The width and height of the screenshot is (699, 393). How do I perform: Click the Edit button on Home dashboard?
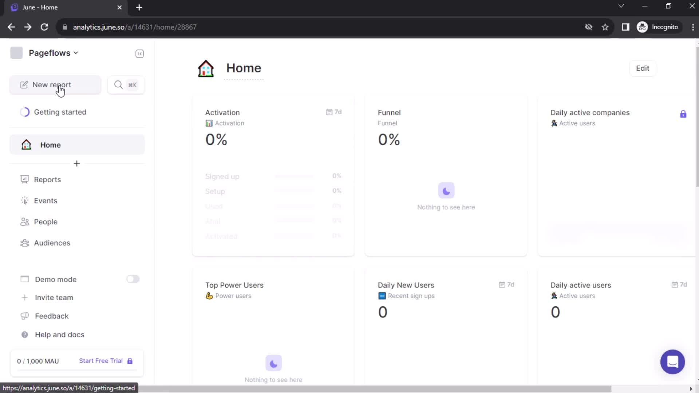tap(643, 68)
